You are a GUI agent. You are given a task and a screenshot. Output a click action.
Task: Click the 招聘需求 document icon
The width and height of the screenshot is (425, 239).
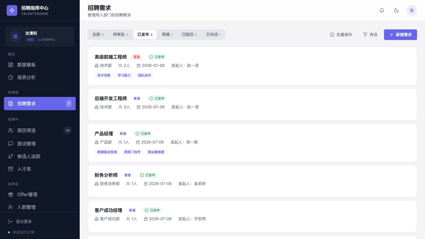(x=11, y=104)
